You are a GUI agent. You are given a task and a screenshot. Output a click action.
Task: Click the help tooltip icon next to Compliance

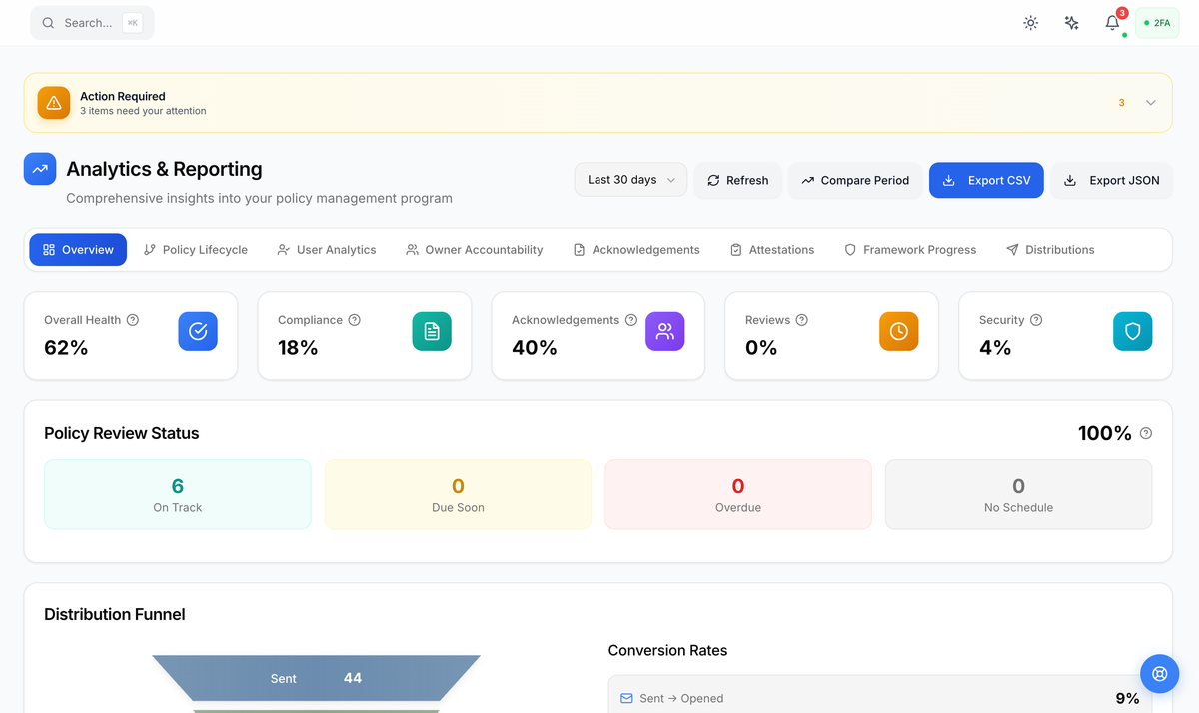[x=355, y=320]
